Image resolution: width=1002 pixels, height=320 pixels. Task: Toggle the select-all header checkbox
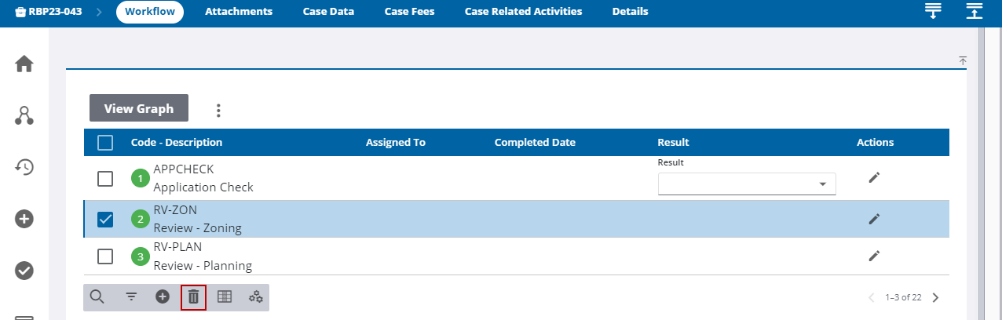[105, 143]
